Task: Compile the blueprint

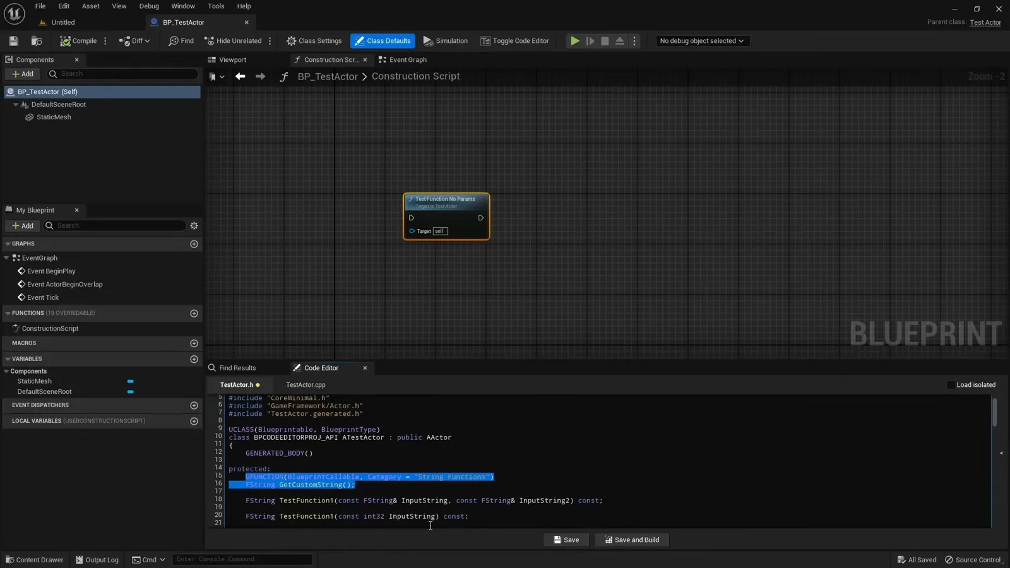Action: pyautogui.click(x=78, y=41)
